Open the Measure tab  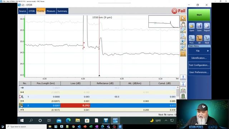(51, 11)
